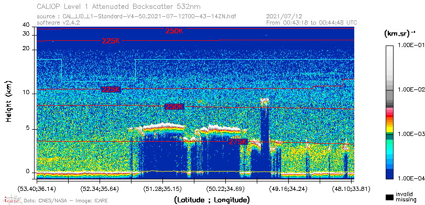Click the upper "225K" label near 25 km
This screenshot has height=205, width=425.
pyautogui.click(x=111, y=41)
